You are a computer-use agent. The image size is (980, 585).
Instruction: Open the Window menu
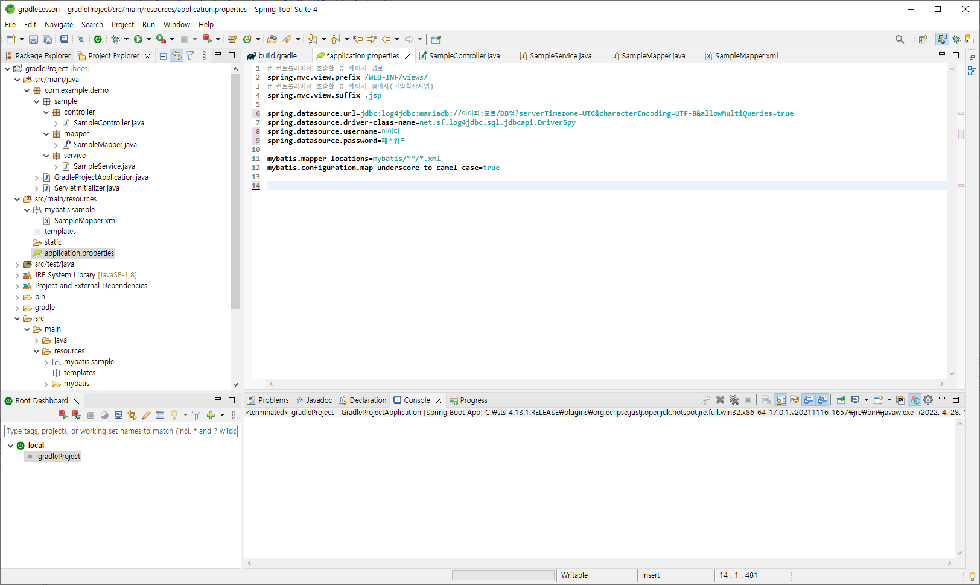pos(176,25)
